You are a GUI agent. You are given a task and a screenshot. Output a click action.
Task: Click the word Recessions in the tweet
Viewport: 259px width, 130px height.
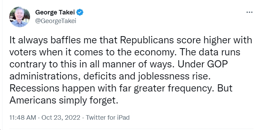coord(34,88)
